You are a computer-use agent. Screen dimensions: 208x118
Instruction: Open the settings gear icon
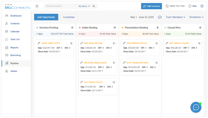point(202,6)
